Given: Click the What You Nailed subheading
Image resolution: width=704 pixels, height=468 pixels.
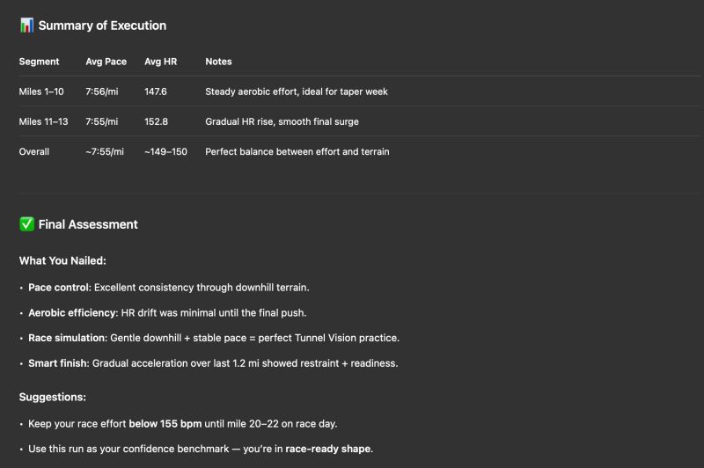Looking at the screenshot, I should [x=62, y=261].
